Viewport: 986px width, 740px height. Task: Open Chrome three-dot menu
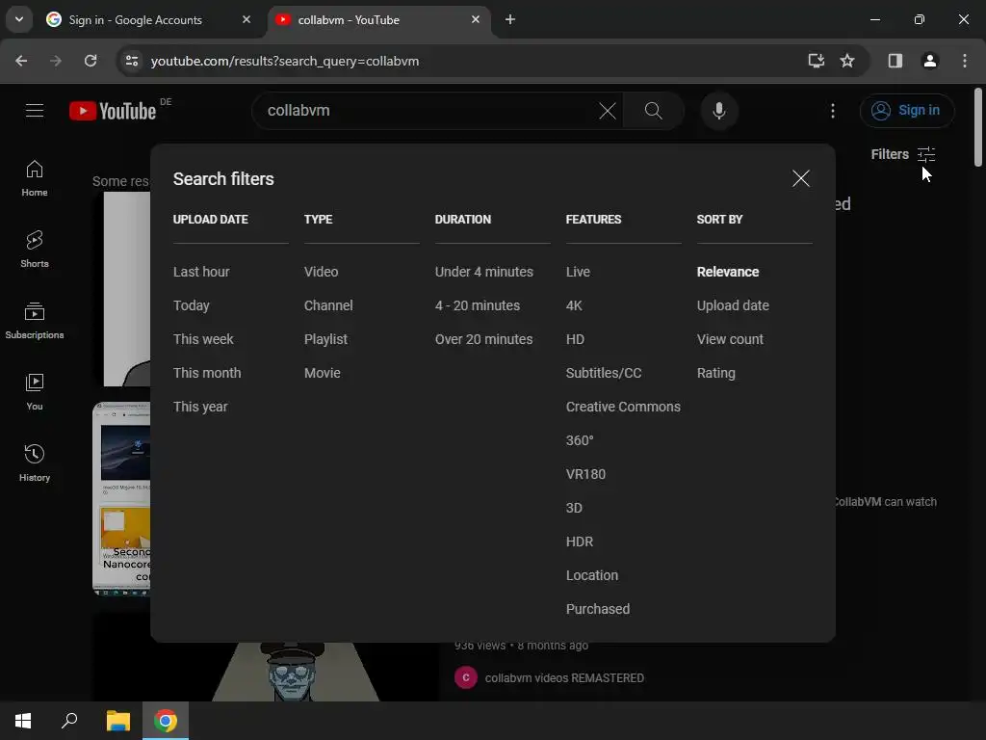click(x=965, y=61)
